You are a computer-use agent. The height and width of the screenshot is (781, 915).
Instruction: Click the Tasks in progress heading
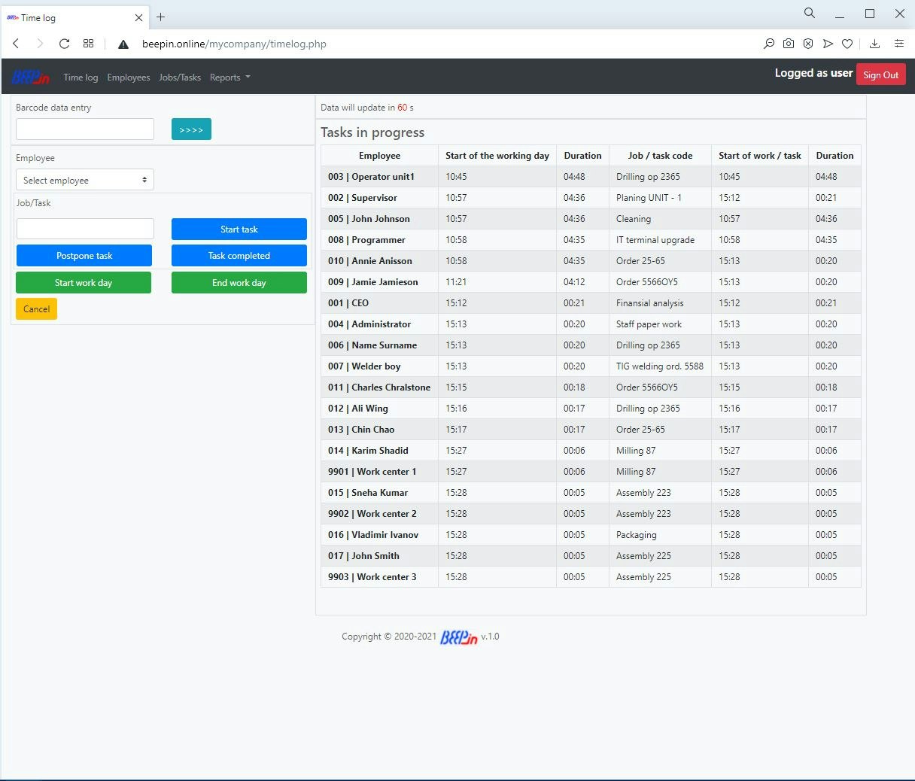[372, 132]
